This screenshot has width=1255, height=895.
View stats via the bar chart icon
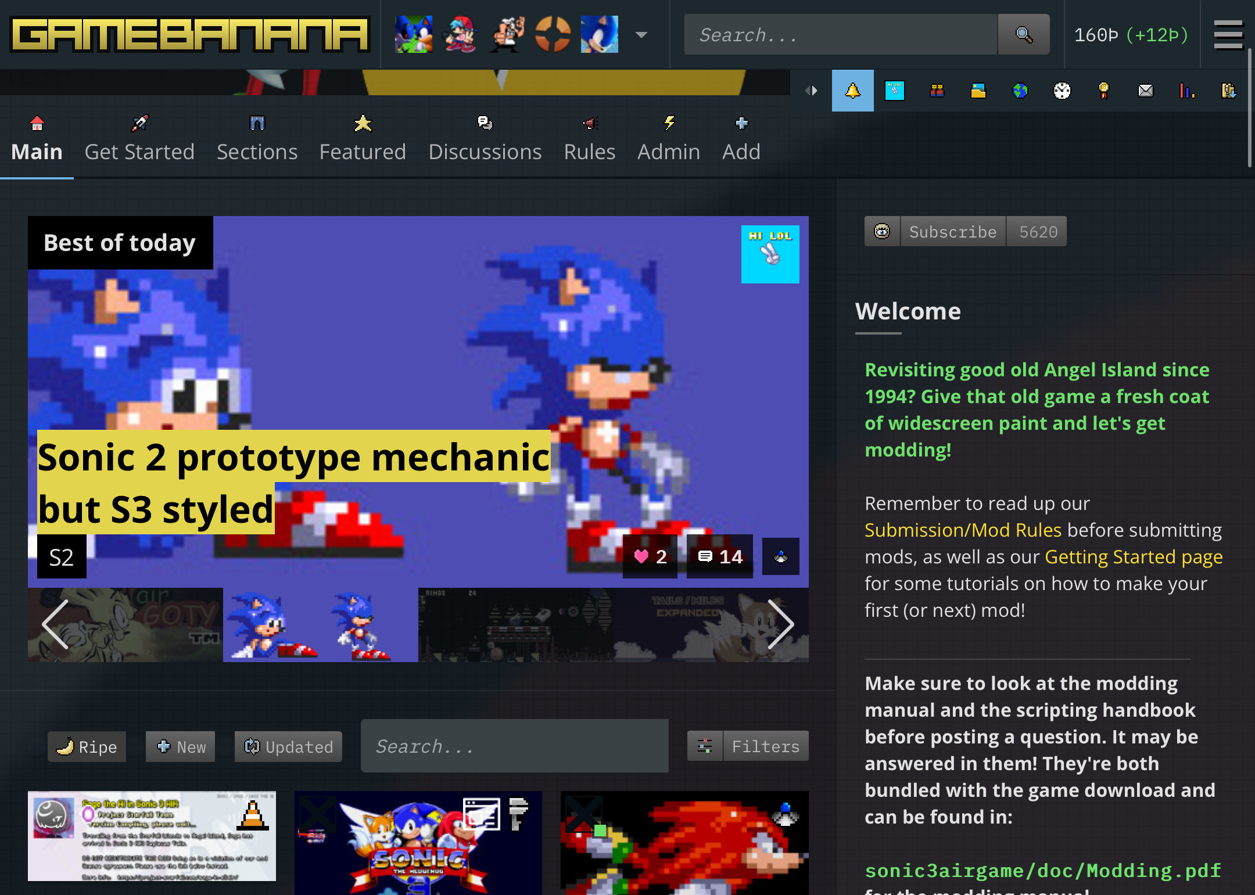(x=1186, y=91)
